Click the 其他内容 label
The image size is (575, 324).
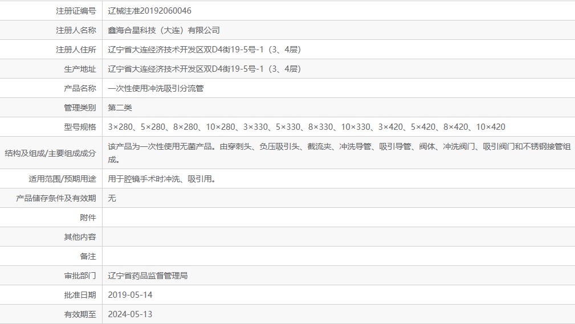tap(80, 237)
